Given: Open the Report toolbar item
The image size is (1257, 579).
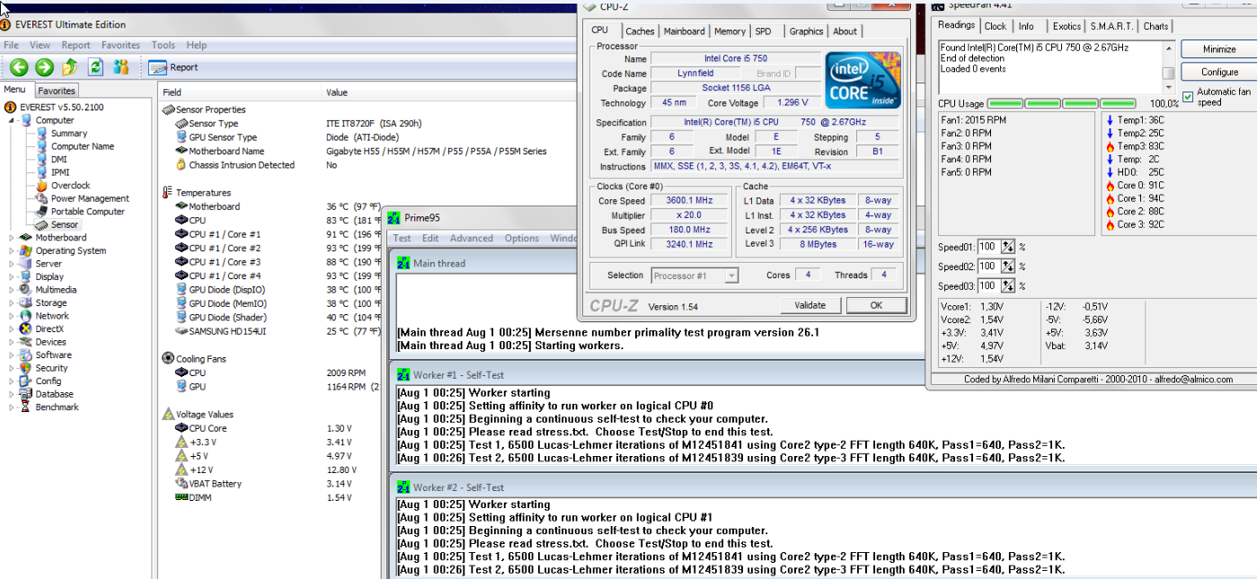Looking at the screenshot, I should pos(174,67).
